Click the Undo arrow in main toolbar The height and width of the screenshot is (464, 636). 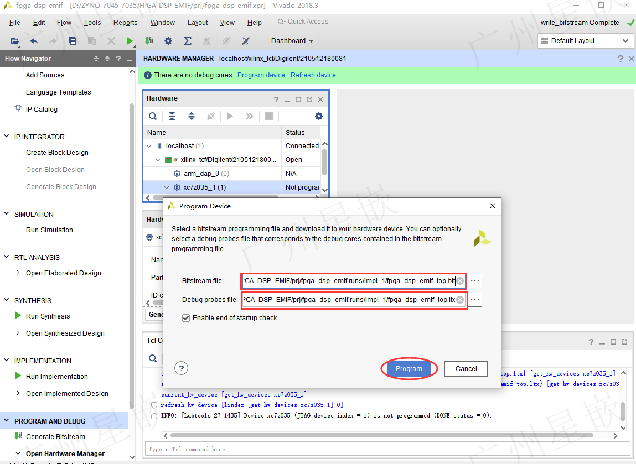pyautogui.click(x=34, y=41)
